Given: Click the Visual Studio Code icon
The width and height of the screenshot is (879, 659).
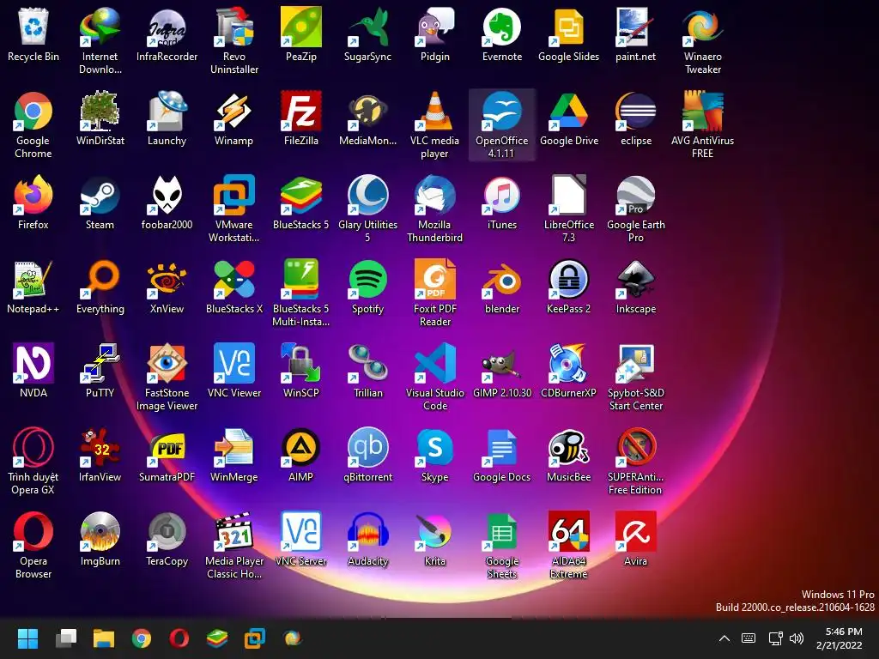Looking at the screenshot, I should pyautogui.click(x=435, y=364).
